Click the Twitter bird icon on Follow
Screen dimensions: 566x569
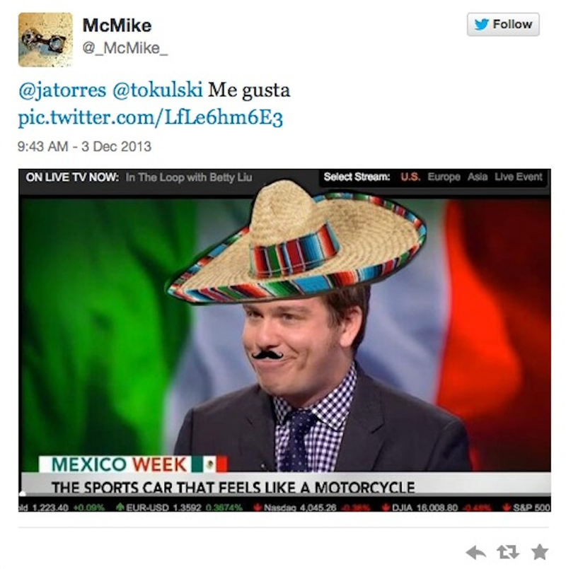pyautogui.click(x=481, y=24)
